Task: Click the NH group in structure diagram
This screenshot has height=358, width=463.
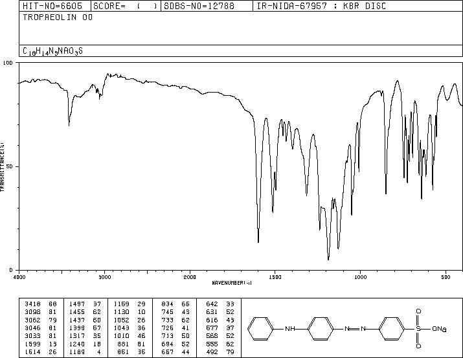Action: (289, 328)
